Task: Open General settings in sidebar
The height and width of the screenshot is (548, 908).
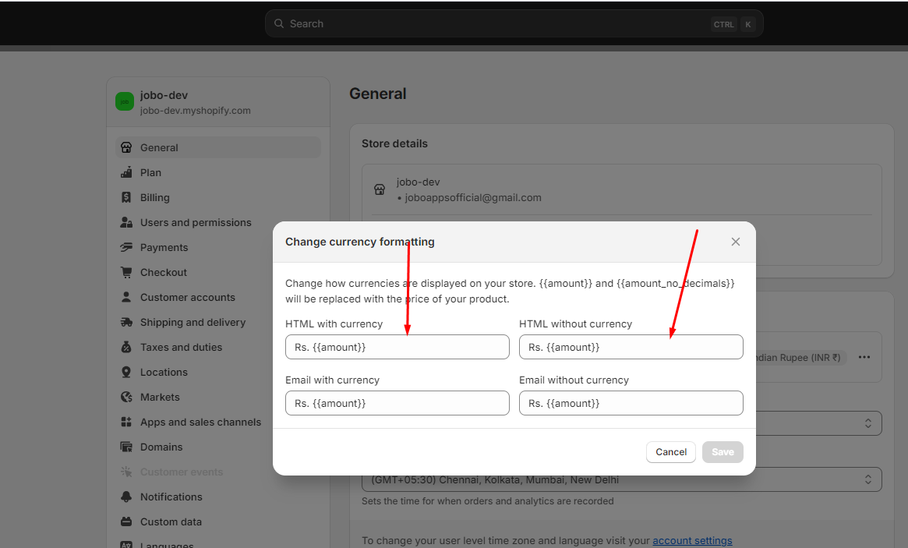Action: click(x=218, y=147)
